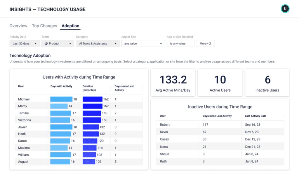The width and height of the screenshot is (299, 180).
Task: Click the Days with Activity column header
Action: pyautogui.click(x=61, y=86)
